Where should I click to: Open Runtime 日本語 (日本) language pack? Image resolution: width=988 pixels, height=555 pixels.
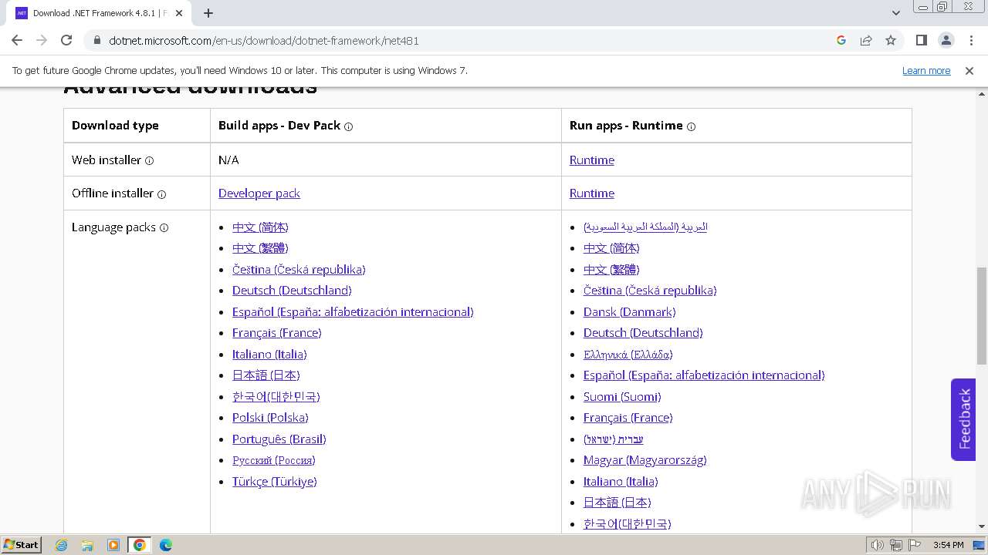coord(617,502)
